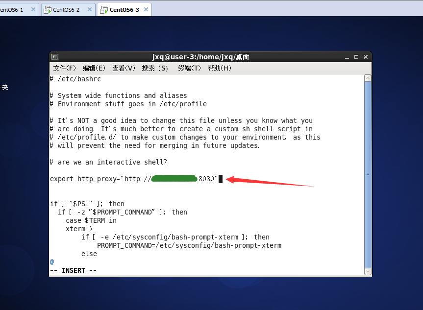Click the PROMPT_COMMAND=/etc/sysconfig/bash-prompt-xterm line
Viewport: 423px width, 310px height.
coord(189,245)
